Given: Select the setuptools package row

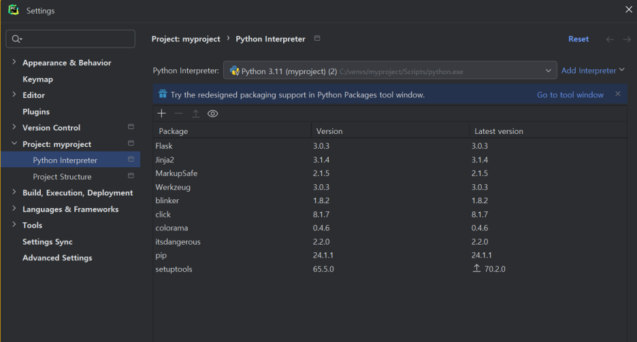Looking at the screenshot, I should click(390, 269).
